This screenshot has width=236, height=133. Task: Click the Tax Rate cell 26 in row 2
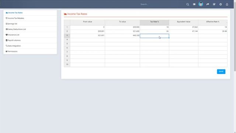click(155, 31)
